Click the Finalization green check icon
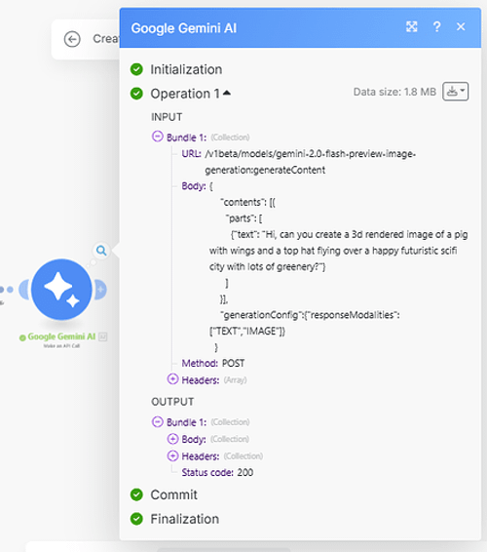Screen dimensions: 487x552 [x=136, y=519]
